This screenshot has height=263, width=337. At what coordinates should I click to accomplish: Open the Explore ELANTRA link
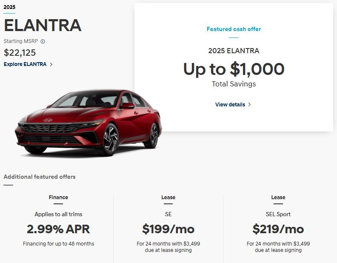[x=25, y=64]
